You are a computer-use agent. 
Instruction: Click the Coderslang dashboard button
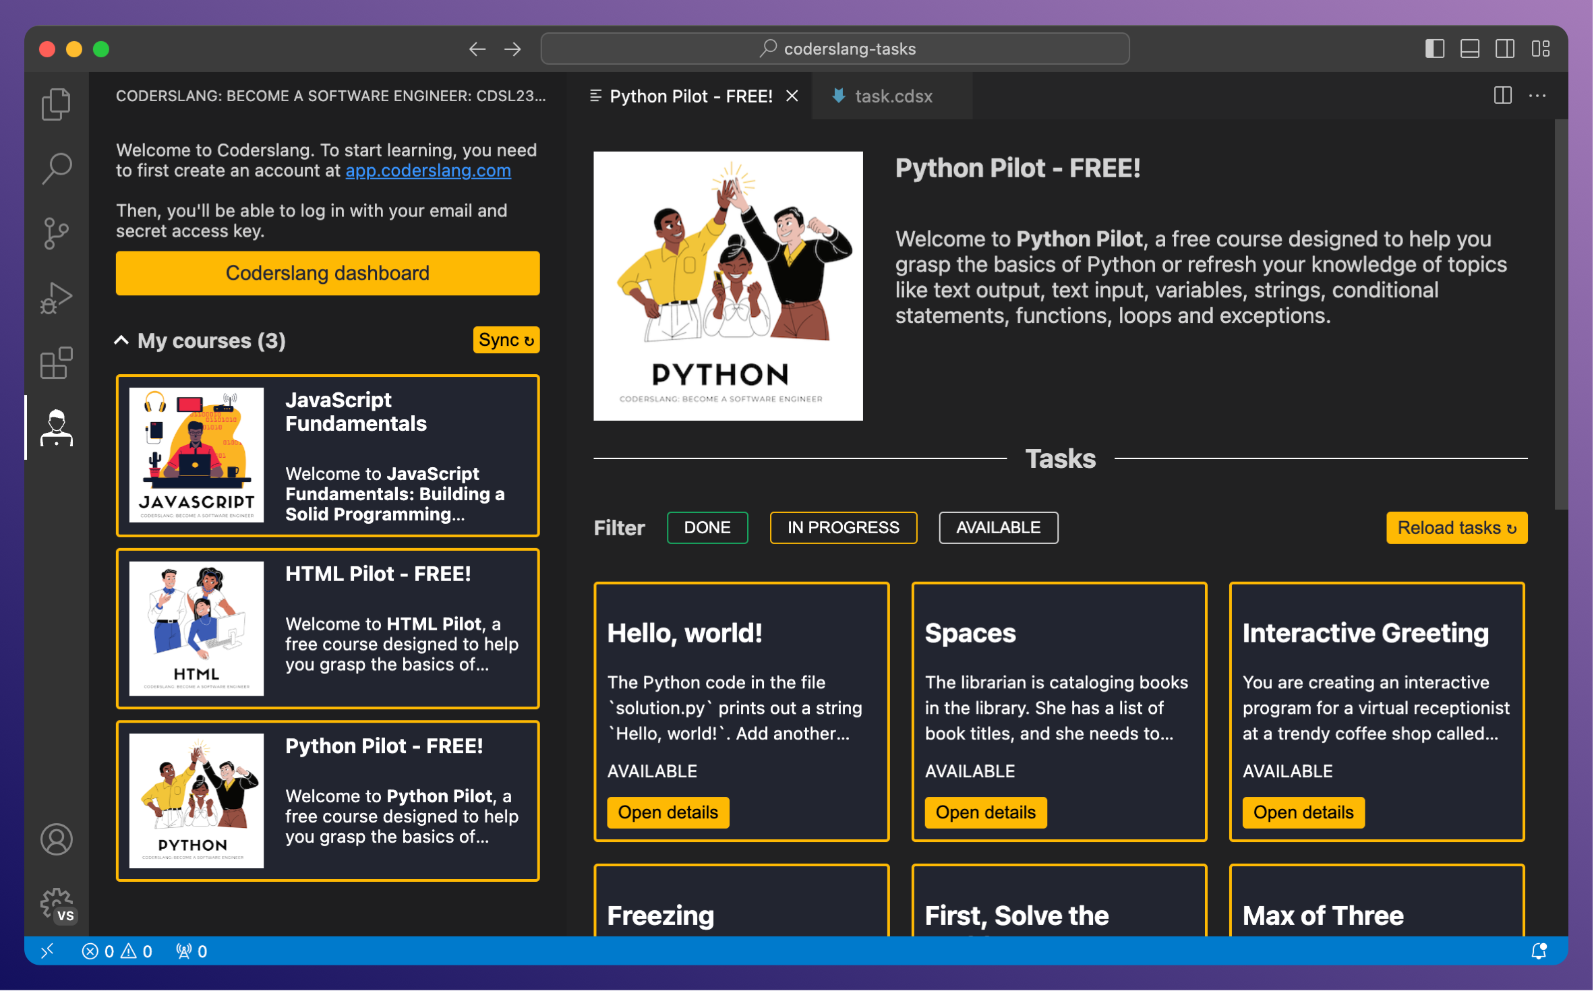click(328, 273)
